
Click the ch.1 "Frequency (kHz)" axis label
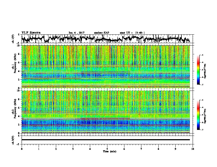(15, 64)
